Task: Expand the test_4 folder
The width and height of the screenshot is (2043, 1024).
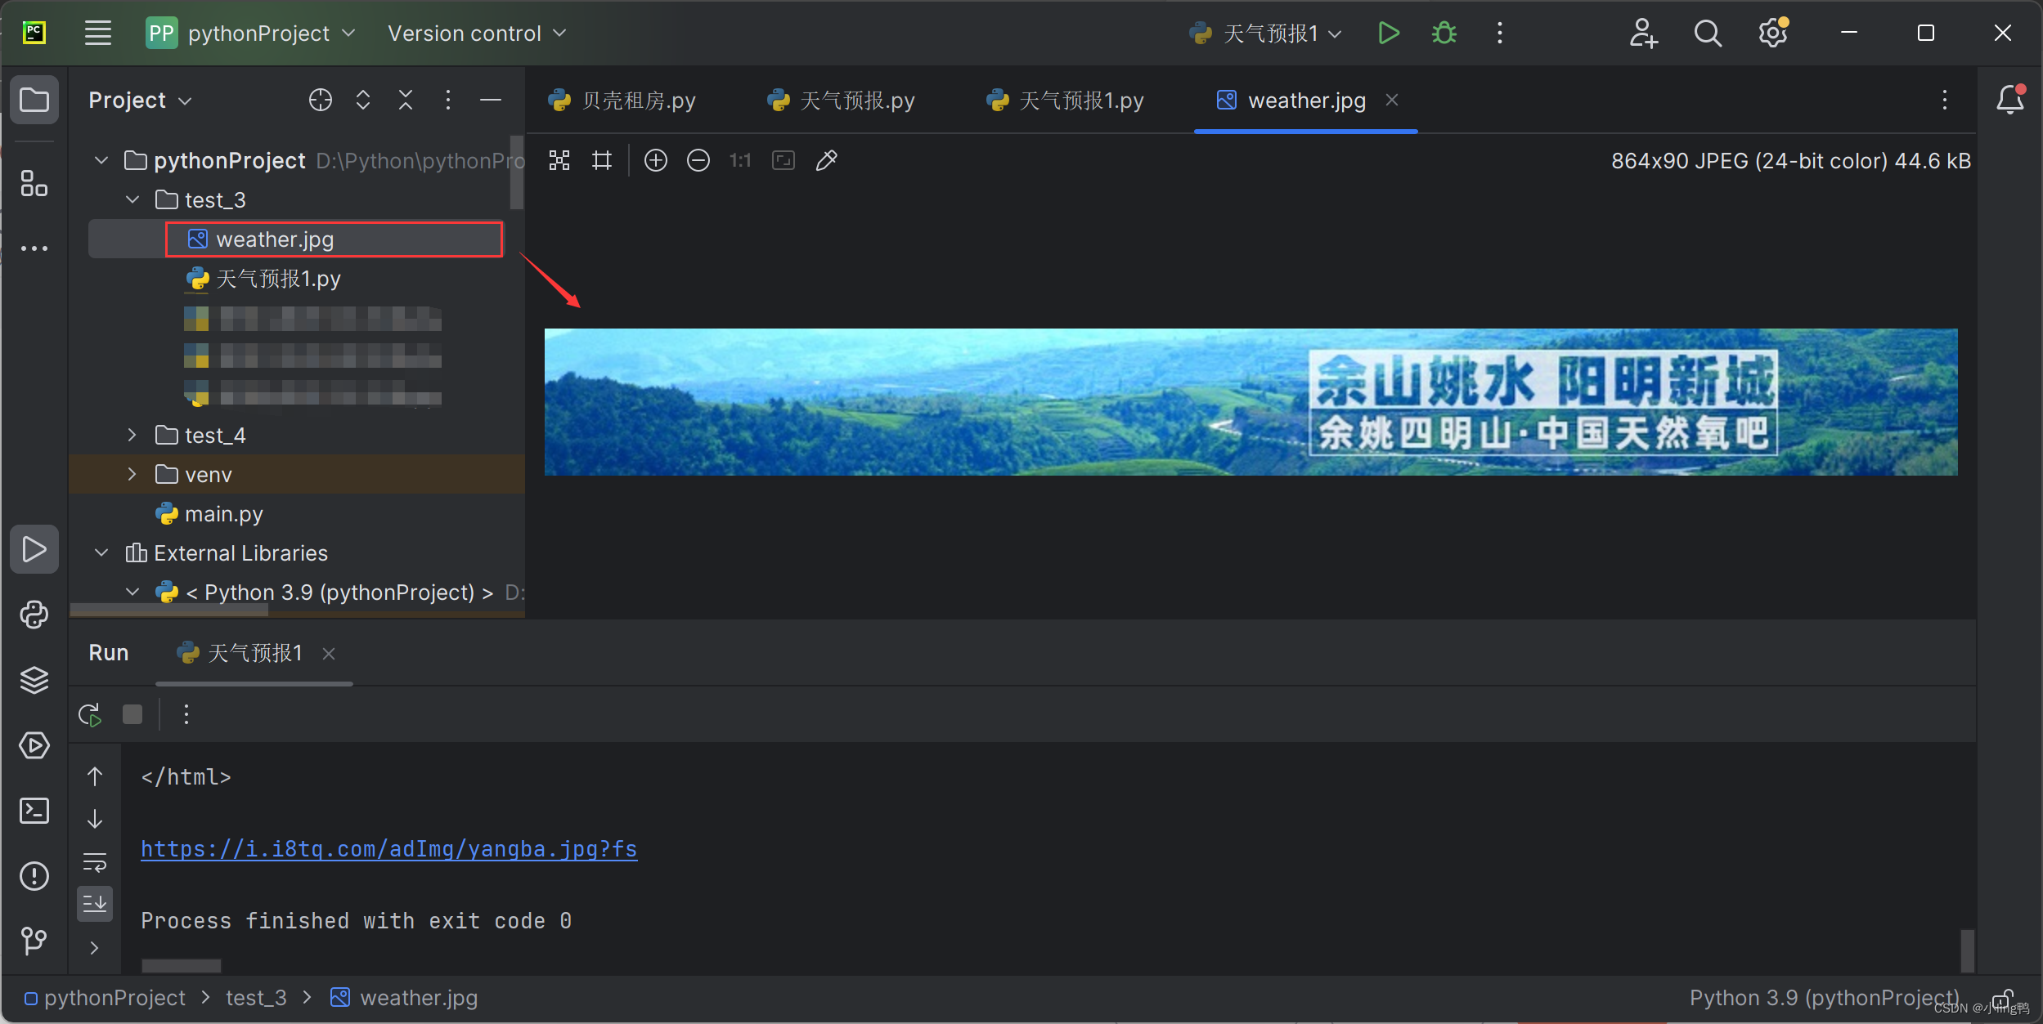Action: [x=132, y=435]
